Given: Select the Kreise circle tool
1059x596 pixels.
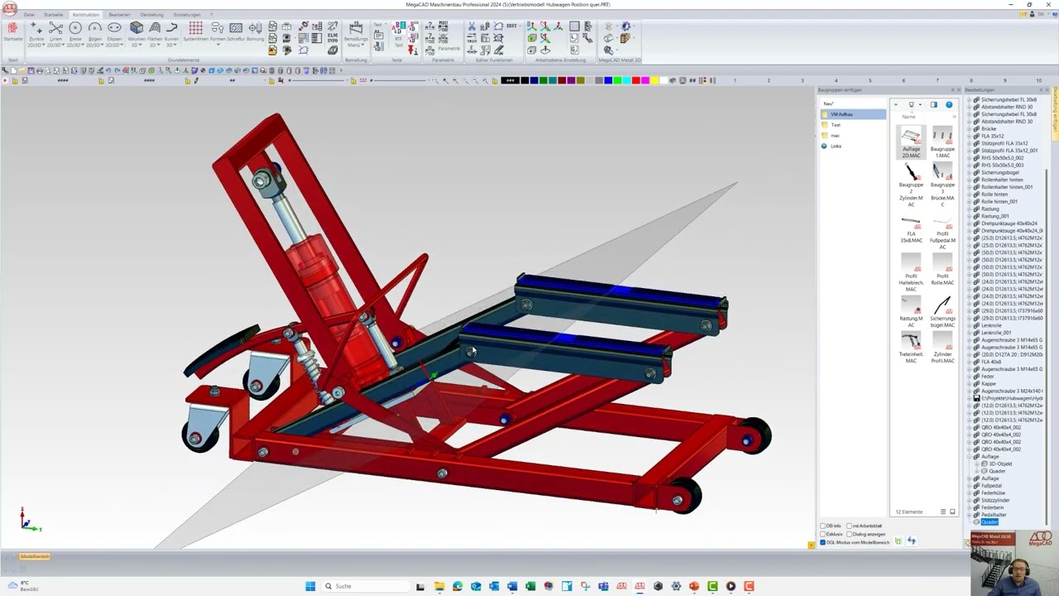Looking at the screenshot, I should (x=75, y=34).
